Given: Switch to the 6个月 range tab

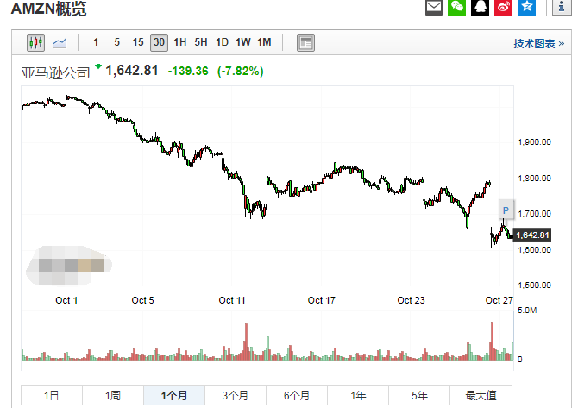Looking at the screenshot, I should [x=297, y=395].
